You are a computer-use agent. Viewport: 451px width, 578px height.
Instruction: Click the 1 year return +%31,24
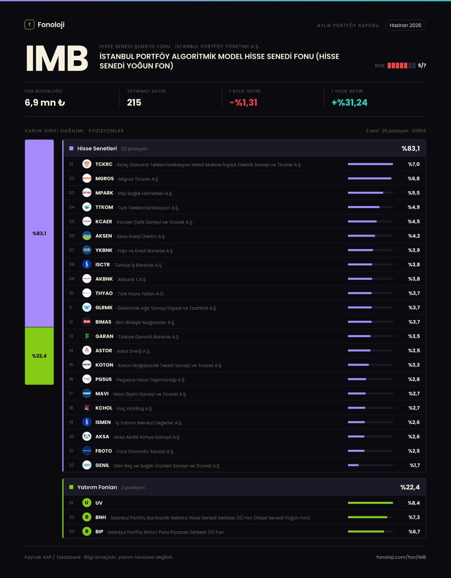pyautogui.click(x=349, y=103)
